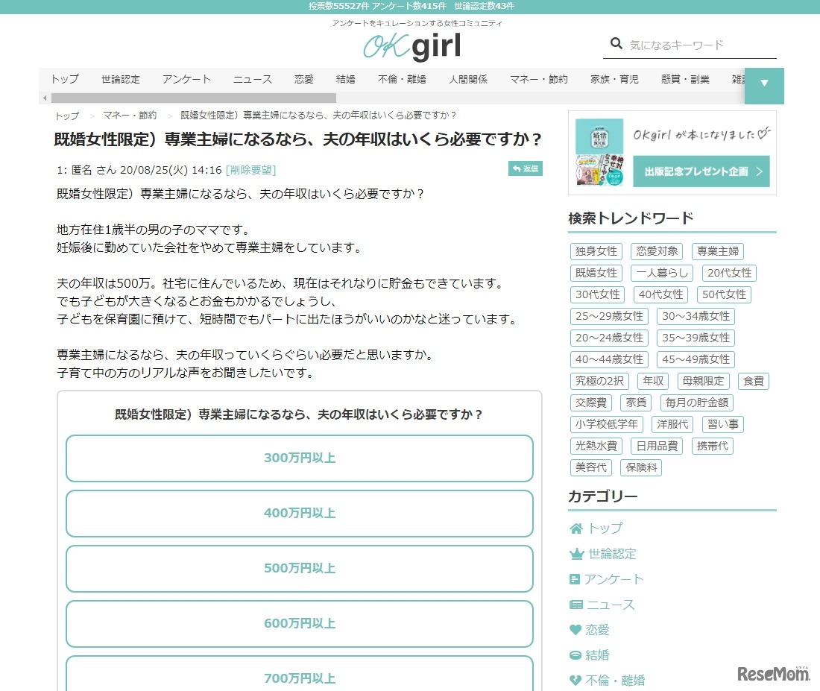The image size is (820, 691).
Task: Click the ReseMom logo watermark
Action: (x=773, y=673)
